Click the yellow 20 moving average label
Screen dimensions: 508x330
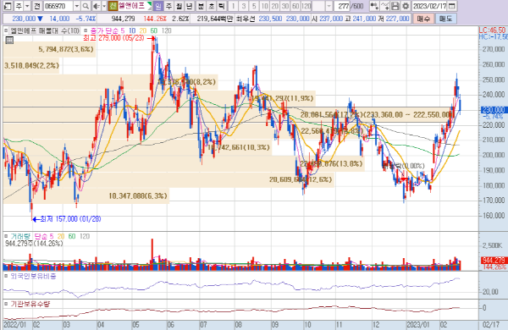pyautogui.click(x=143, y=30)
